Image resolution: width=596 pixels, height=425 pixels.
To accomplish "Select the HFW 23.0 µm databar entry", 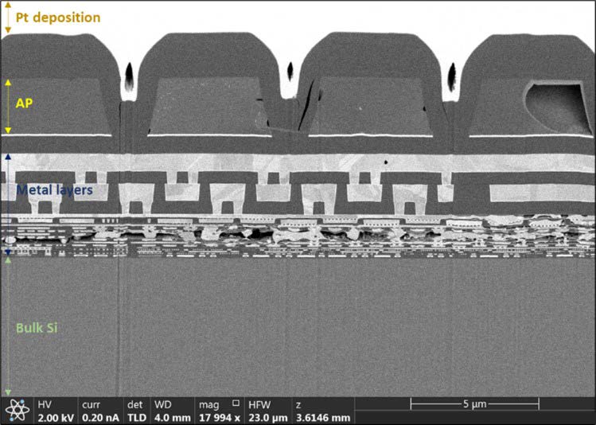I will [267, 411].
